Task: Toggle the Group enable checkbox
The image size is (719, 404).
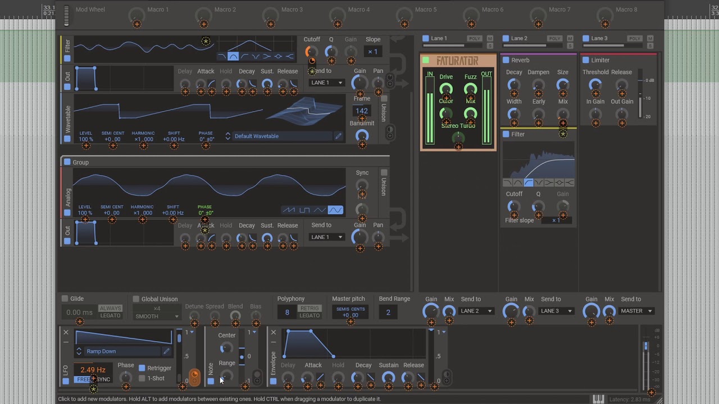Action: pos(67,162)
